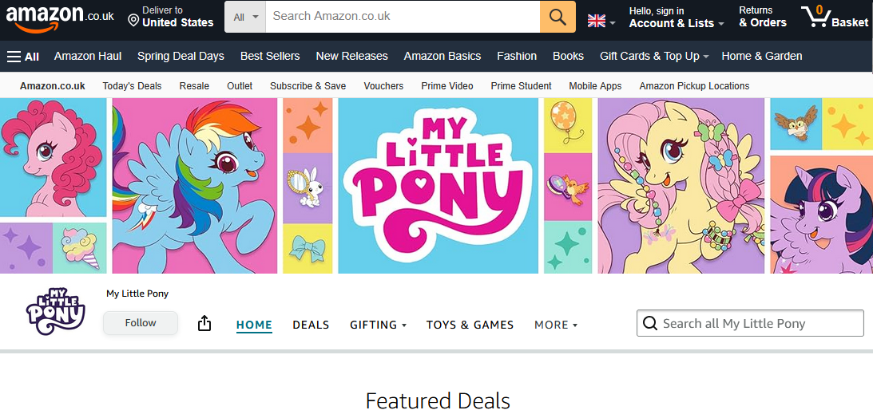Click the orange search magnifier button

pyautogui.click(x=558, y=17)
